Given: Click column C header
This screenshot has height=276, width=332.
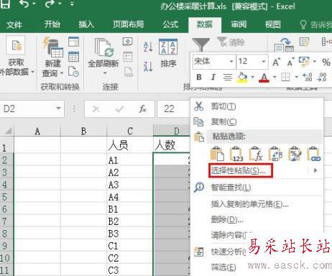Looking at the screenshot, I should tap(130, 131).
